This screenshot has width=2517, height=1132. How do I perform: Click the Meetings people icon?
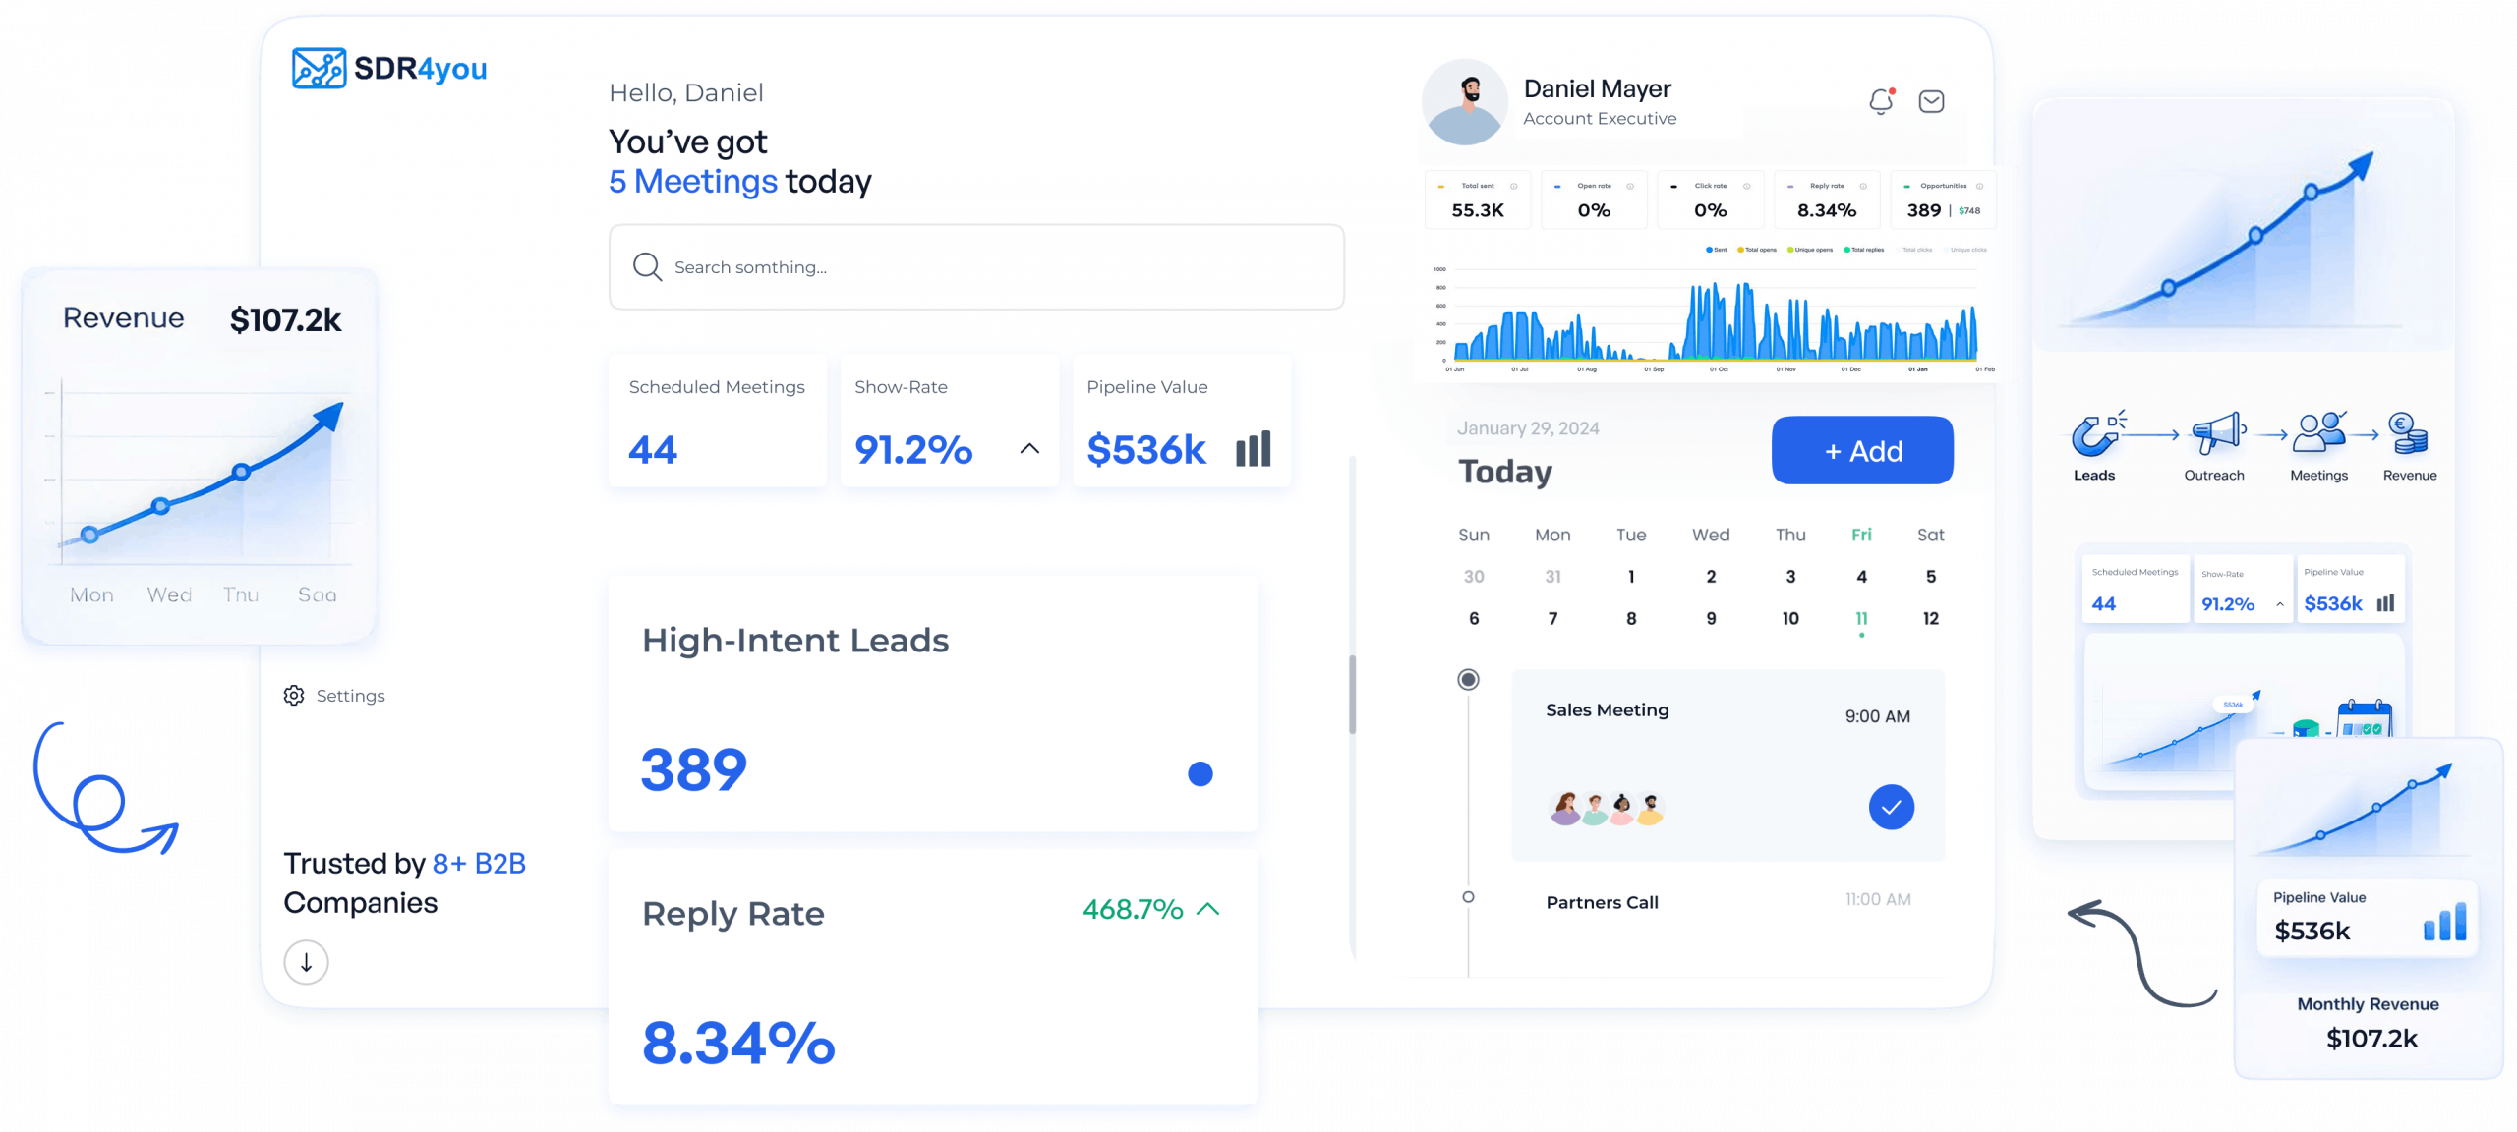(x=2318, y=432)
